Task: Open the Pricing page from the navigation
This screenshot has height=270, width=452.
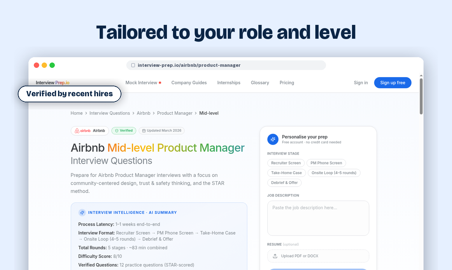Action: coord(287,82)
